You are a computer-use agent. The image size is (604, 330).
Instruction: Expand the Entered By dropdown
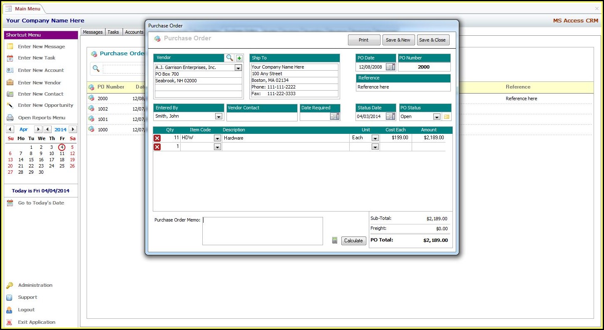[219, 117]
